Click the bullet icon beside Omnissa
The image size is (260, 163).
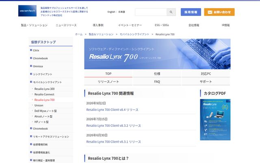tap(31, 66)
